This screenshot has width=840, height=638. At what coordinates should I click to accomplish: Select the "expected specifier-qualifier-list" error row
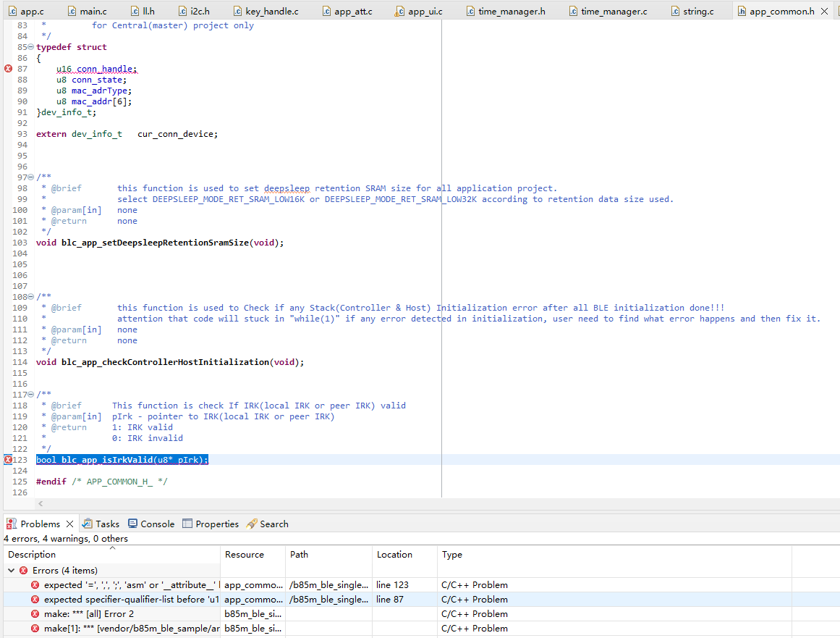tap(422, 600)
